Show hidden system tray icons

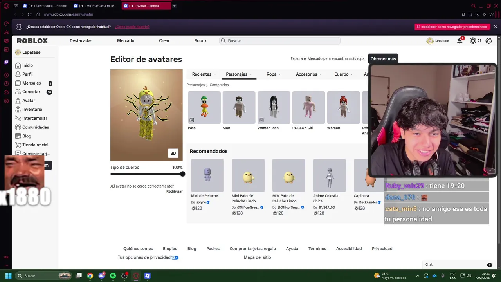[418, 276]
